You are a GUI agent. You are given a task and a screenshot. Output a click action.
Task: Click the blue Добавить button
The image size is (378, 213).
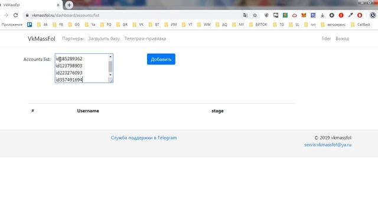[161, 59]
